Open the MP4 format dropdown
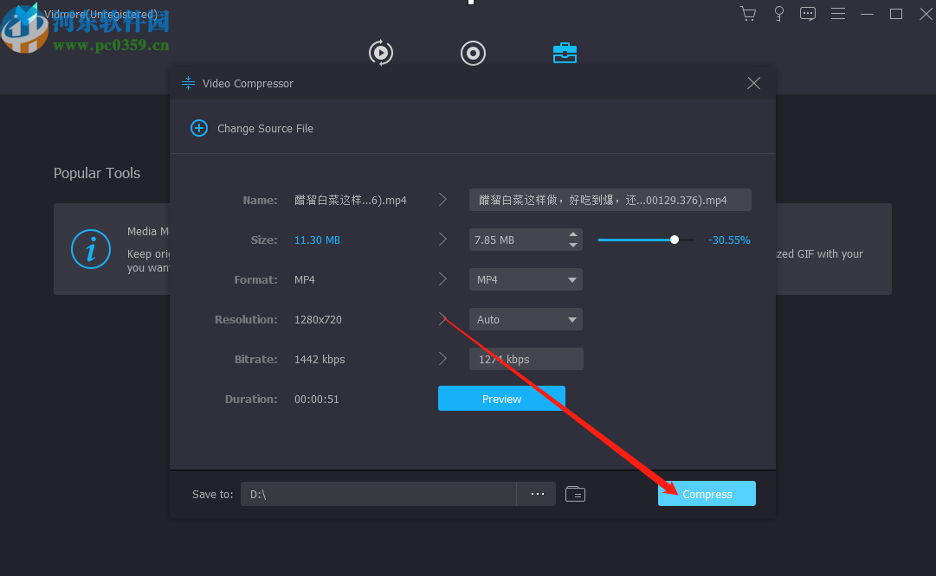 (526, 279)
